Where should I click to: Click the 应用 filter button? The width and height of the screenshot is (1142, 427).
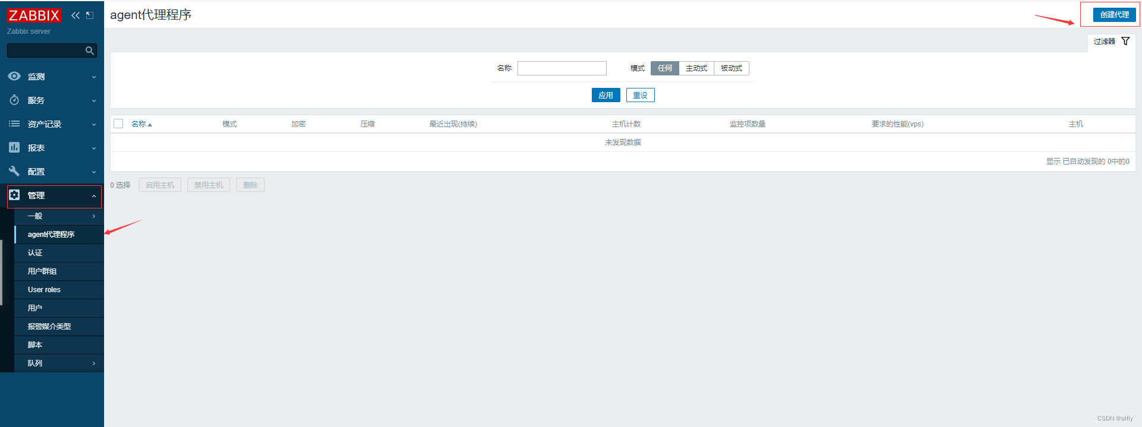point(605,95)
